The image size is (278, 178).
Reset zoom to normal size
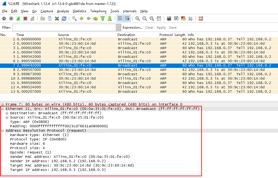[152, 18]
